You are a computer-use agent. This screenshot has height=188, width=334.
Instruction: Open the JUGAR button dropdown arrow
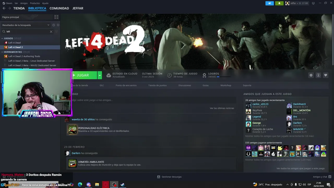tap(99, 75)
